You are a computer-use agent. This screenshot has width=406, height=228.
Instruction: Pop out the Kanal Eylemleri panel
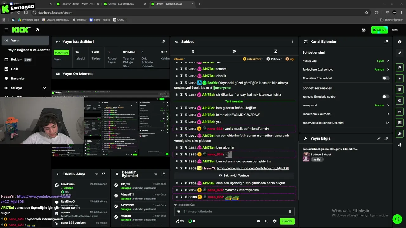[386, 42]
